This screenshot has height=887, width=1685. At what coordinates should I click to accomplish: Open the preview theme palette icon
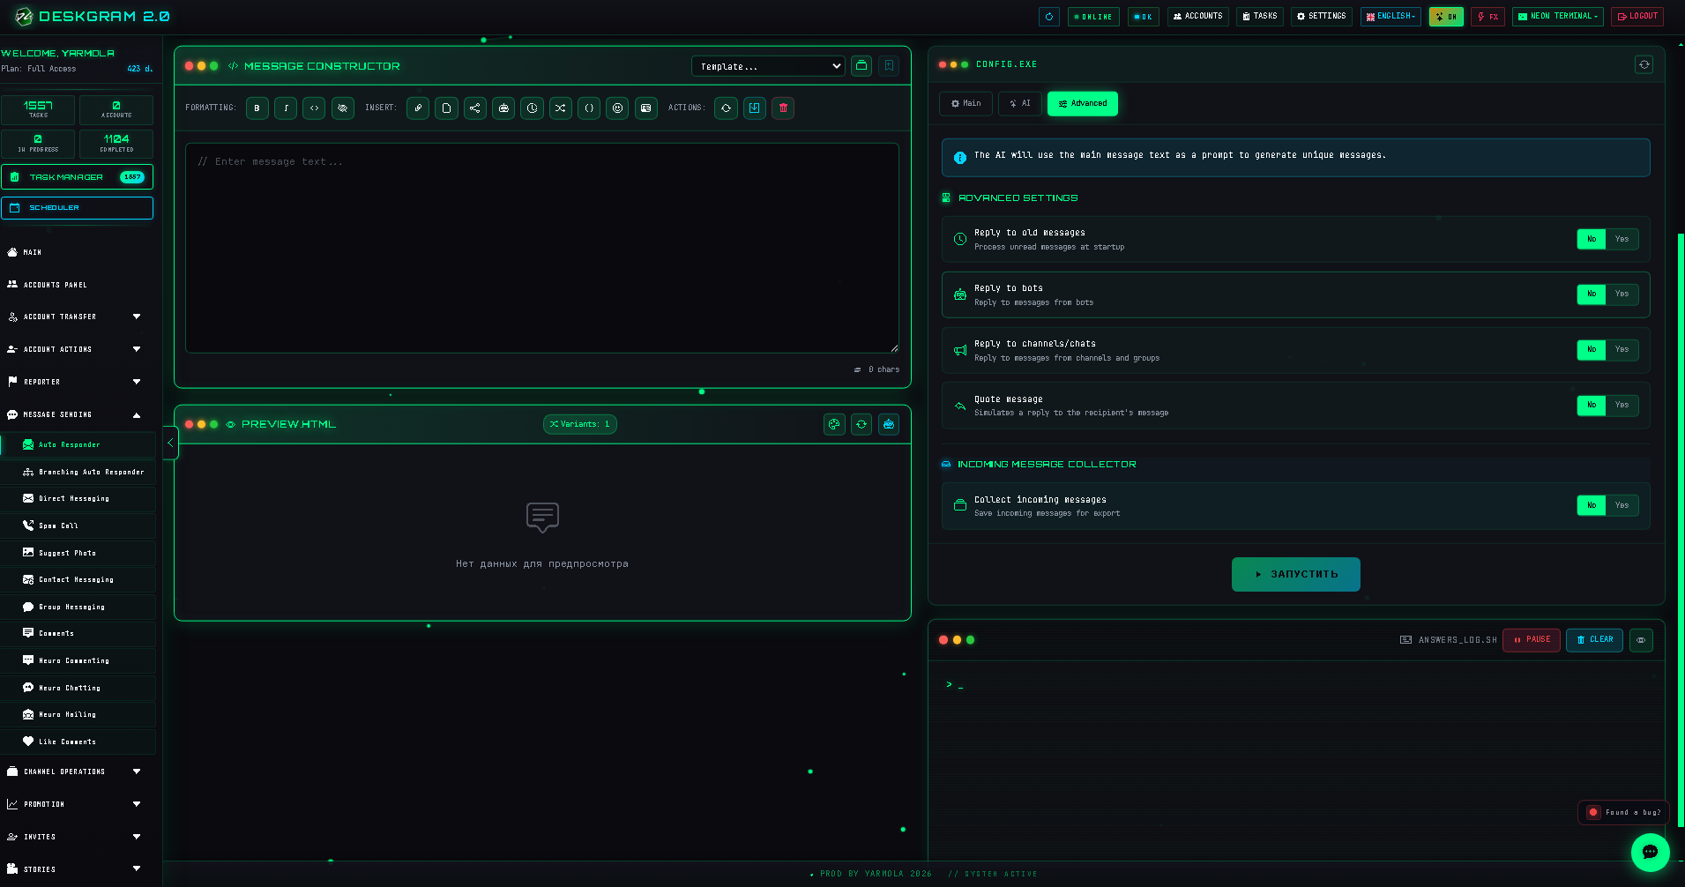coord(833,424)
